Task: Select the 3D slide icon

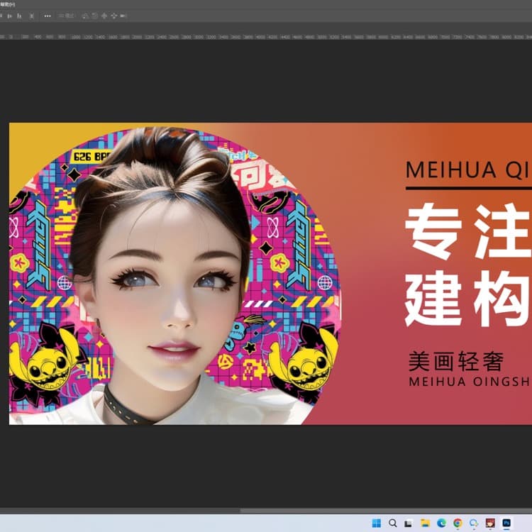Action: click(x=113, y=16)
